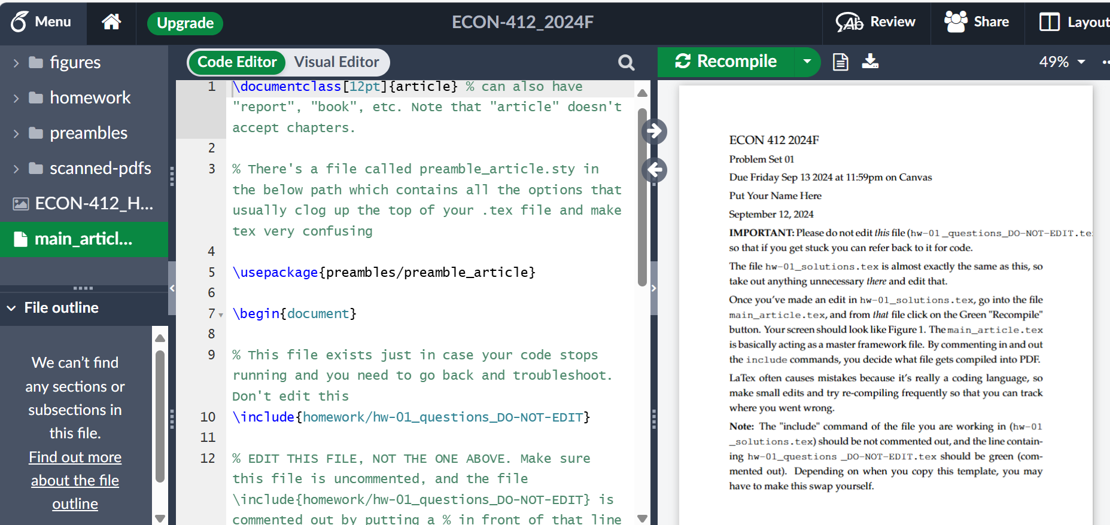This screenshot has height=525, width=1110.
Task: Click chevron handle to hide PDF pane
Action: (x=654, y=288)
